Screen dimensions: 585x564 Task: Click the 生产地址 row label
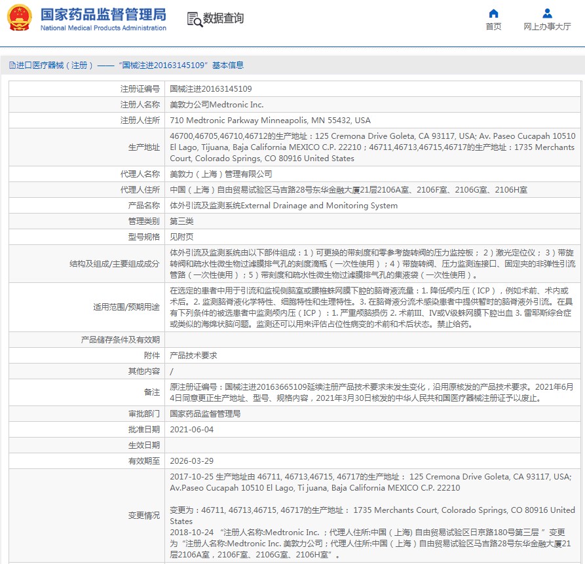coord(144,147)
